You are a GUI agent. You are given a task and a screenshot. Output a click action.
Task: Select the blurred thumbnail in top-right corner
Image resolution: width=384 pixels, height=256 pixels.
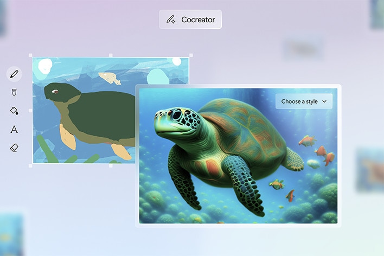[377, 14]
